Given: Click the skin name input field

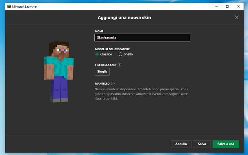Looking at the screenshot, I should click(x=142, y=38).
